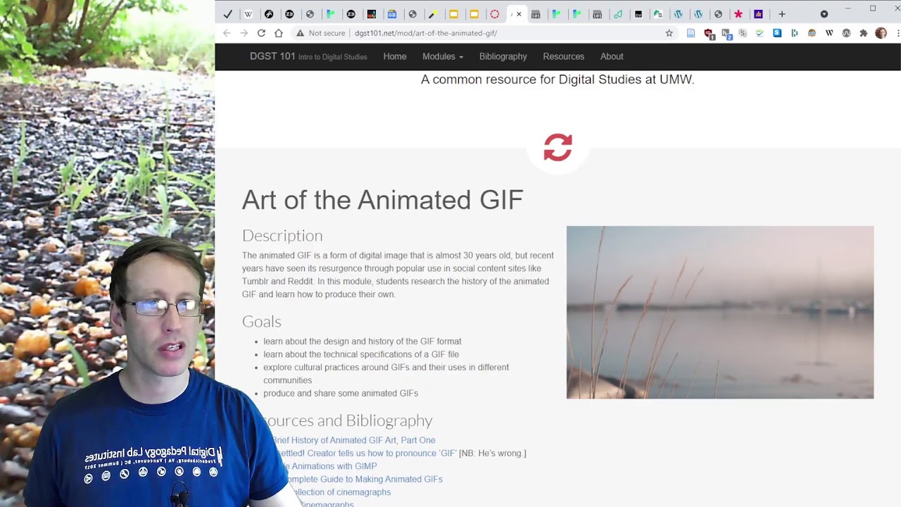
Task: Click 'produce and share some animated GIFs' bullet
Action: [341, 394]
